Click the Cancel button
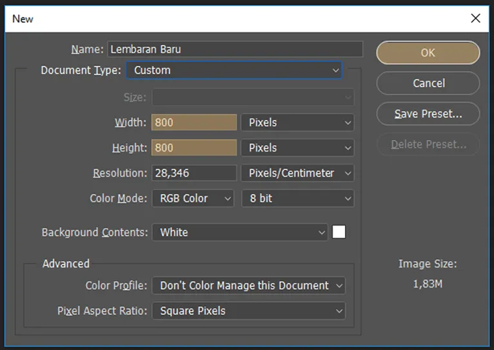 [428, 83]
